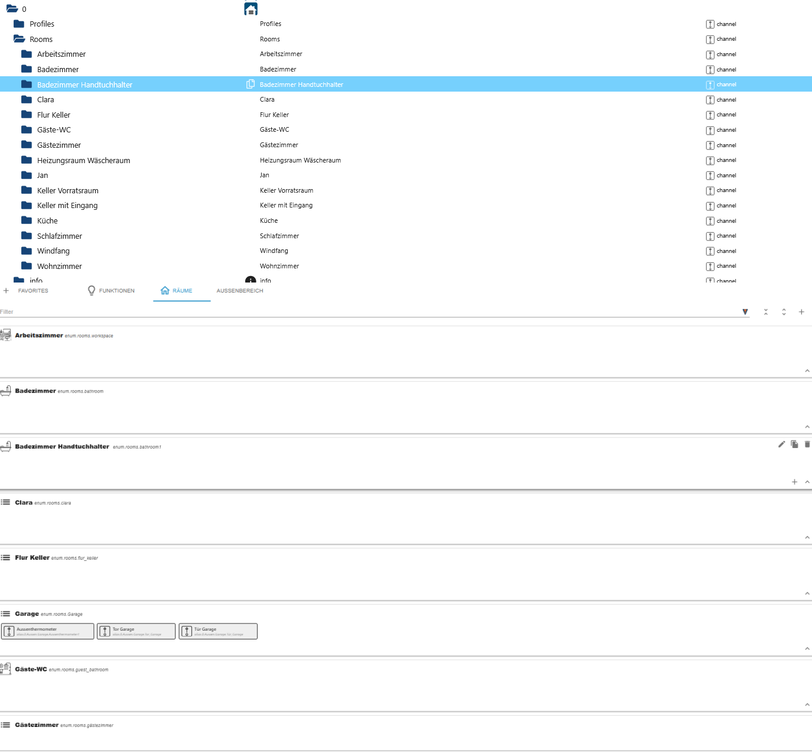
Task: Click the list icon beside Clara room
Action: pyautogui.click(x=5, y=502)
